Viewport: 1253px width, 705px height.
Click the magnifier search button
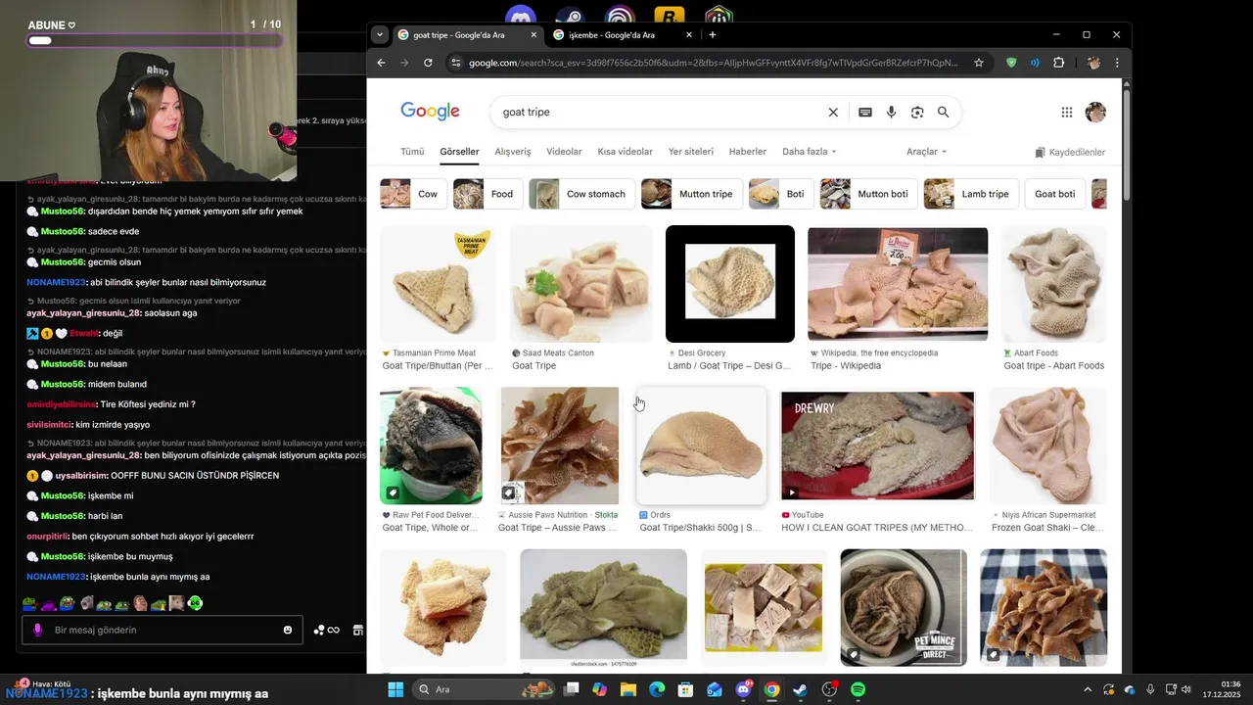[944, 113]
